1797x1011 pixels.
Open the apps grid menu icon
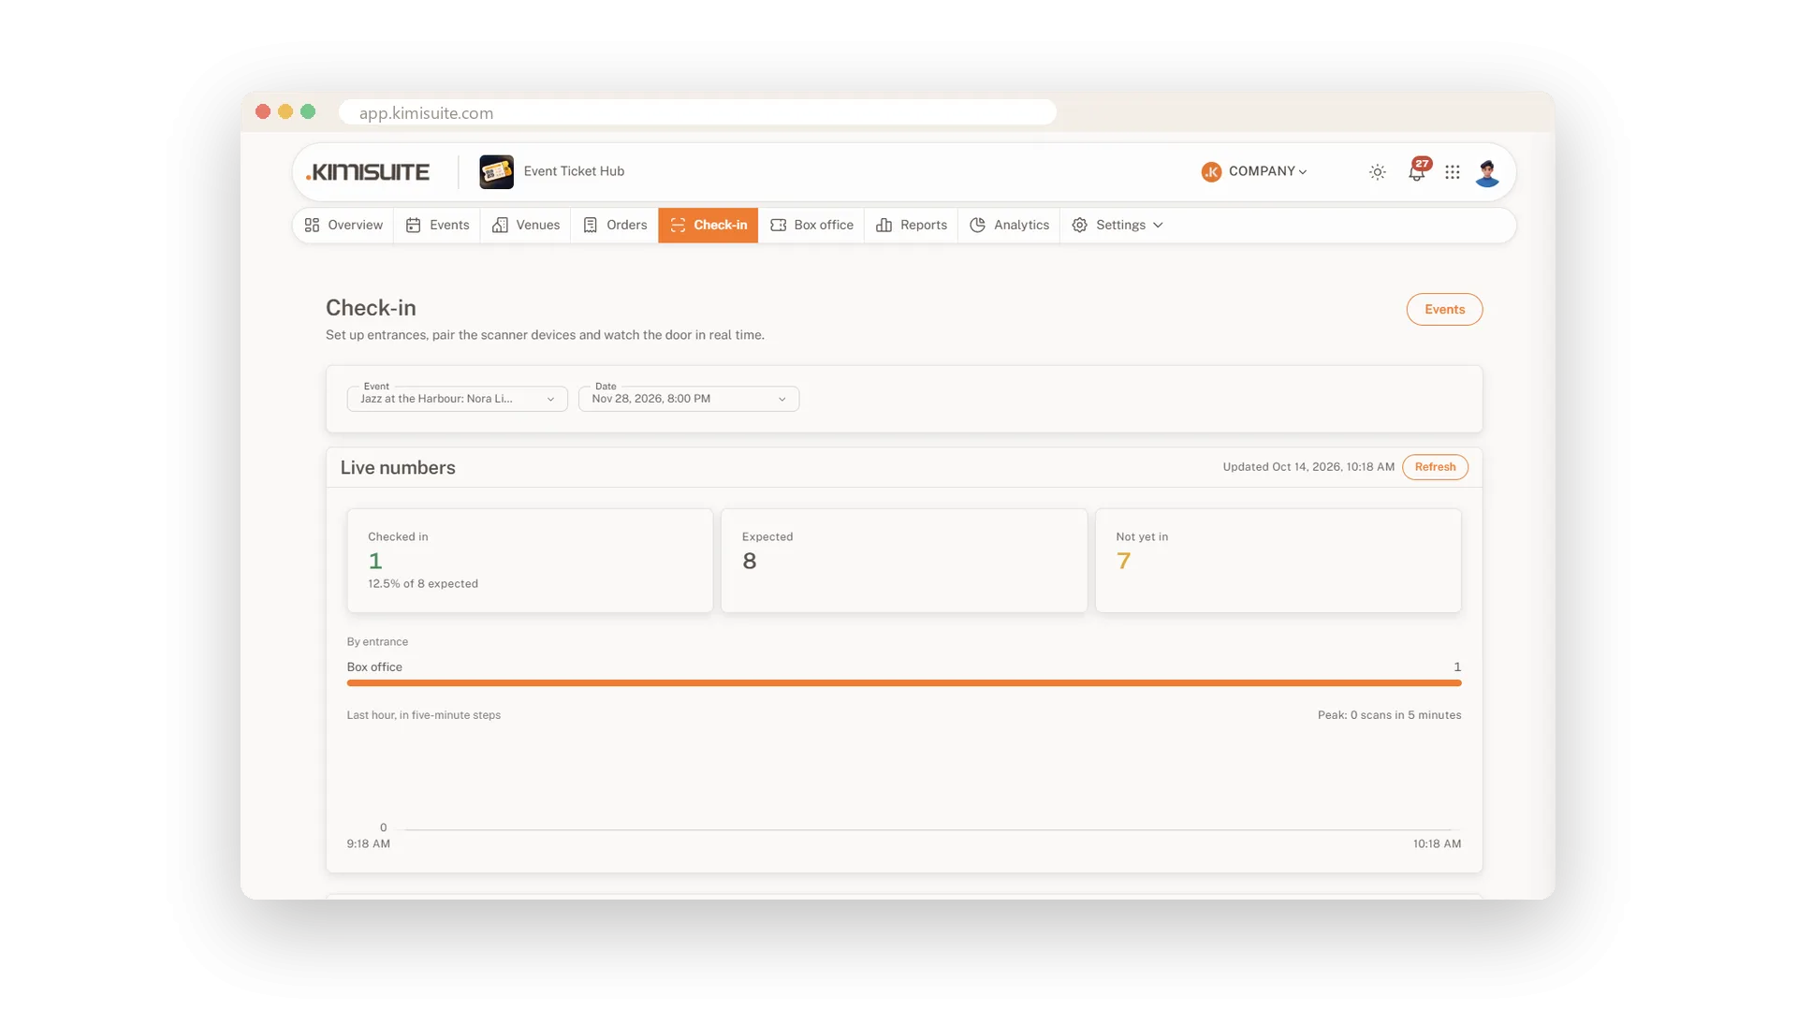pyautogui.click(x=1453, y=172)
